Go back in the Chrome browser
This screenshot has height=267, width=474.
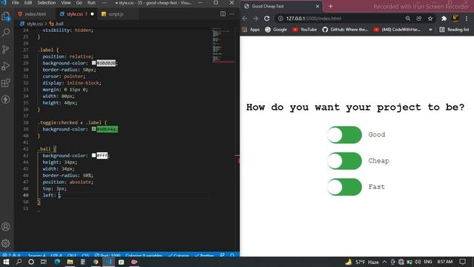pyautogui.click(x=244, y=19)
